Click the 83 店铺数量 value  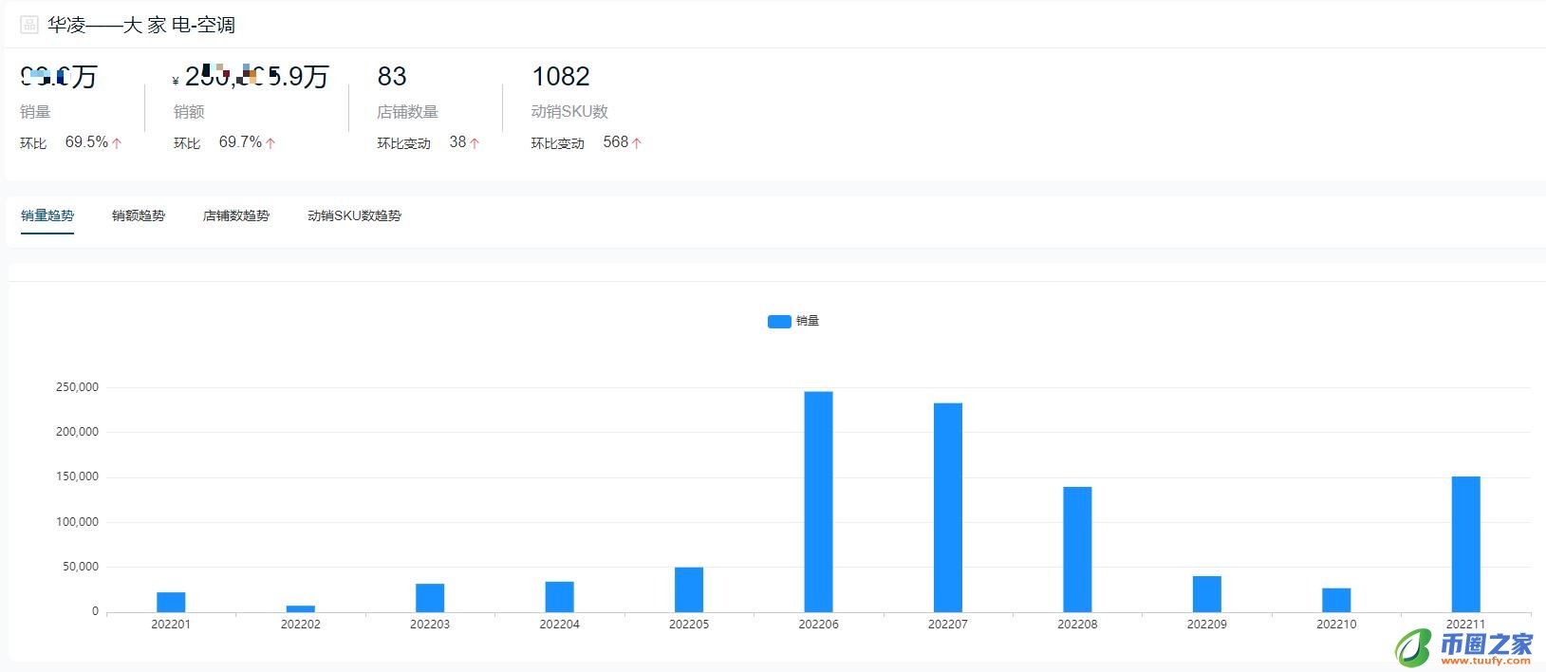pos(392,77)
